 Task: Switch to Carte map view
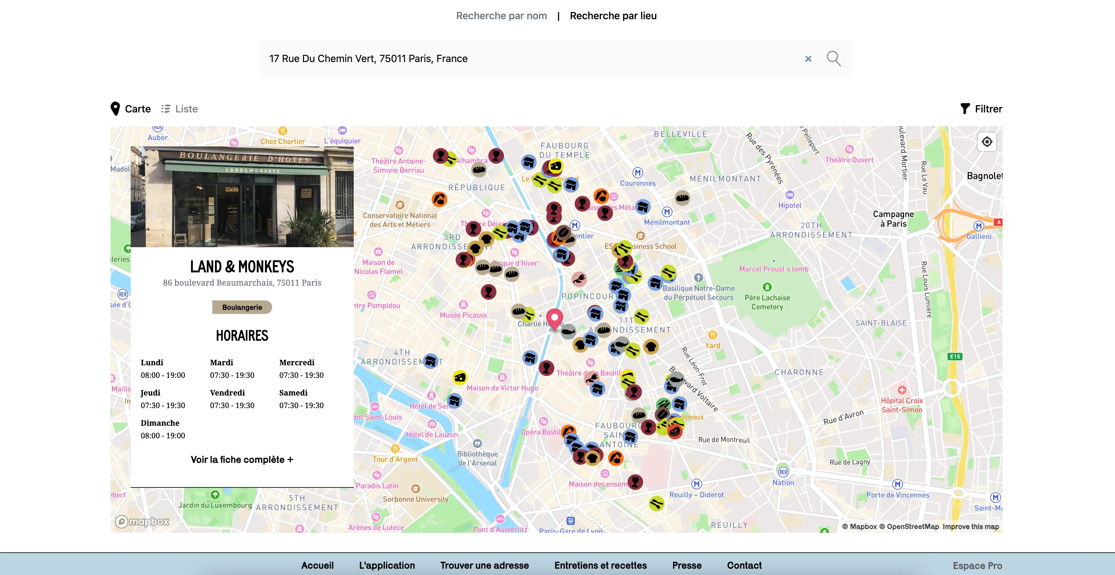click(131, 109)
